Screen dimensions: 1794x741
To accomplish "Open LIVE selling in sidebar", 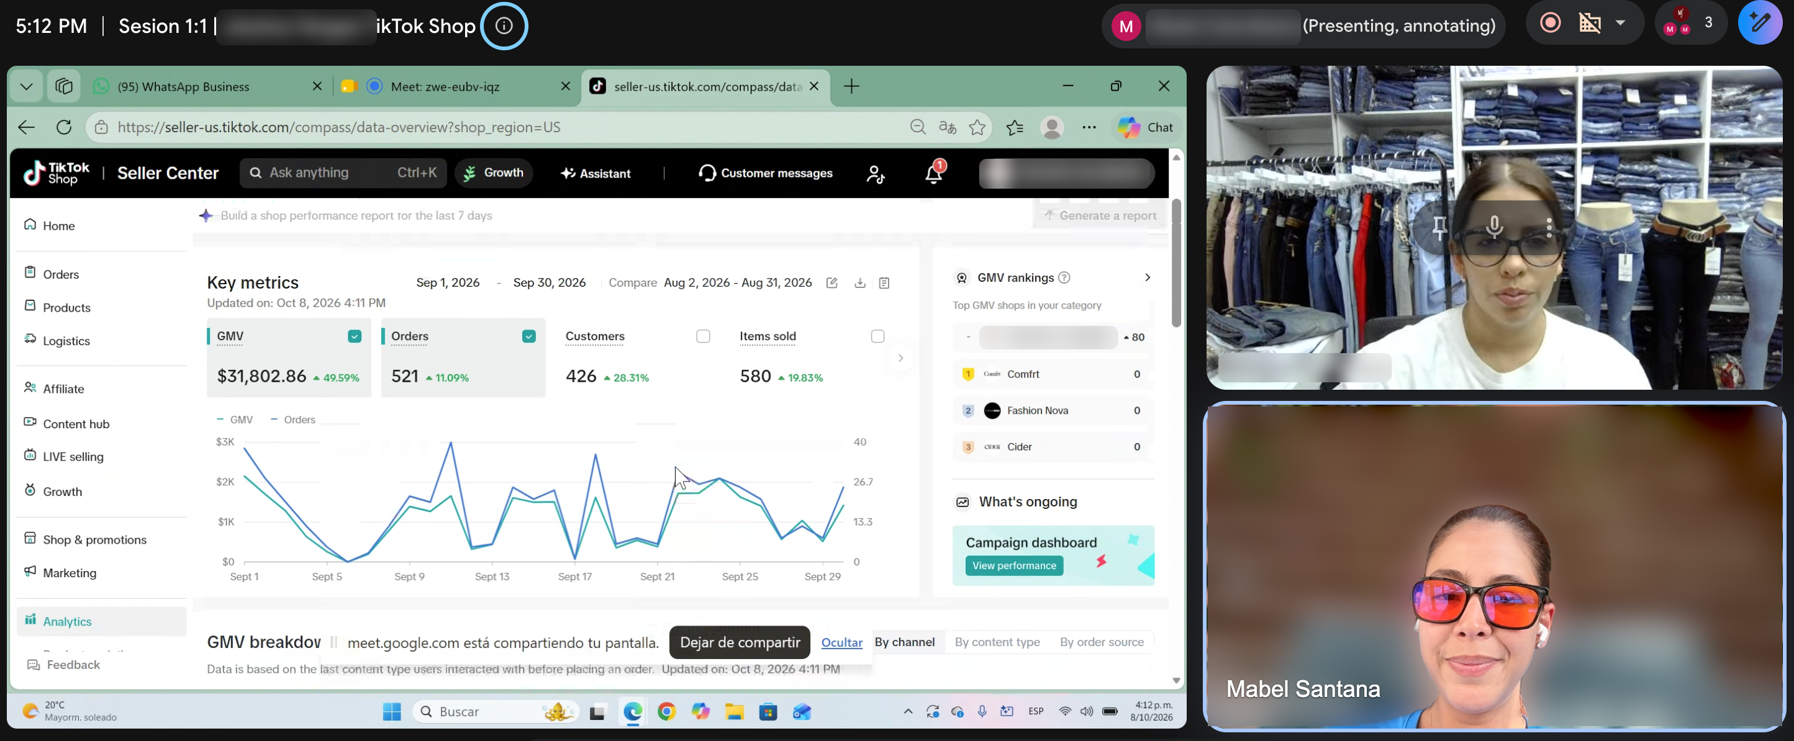I will tap(64, 456).
